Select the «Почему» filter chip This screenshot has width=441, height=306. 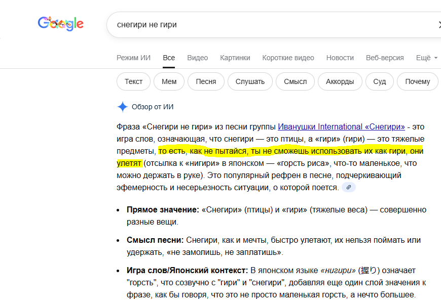point(417,81)
